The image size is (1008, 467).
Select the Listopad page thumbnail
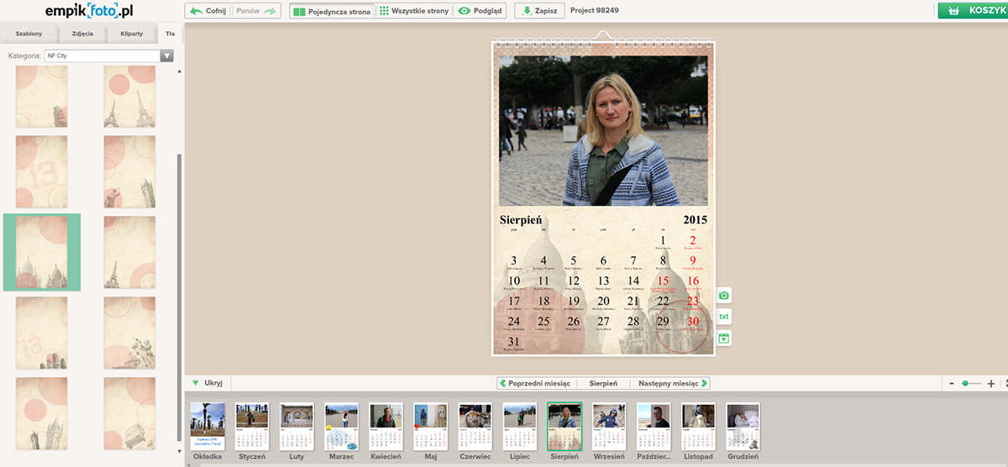[699, 427]
